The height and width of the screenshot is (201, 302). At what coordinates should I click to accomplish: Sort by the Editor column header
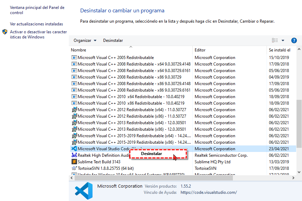(200, 50)
